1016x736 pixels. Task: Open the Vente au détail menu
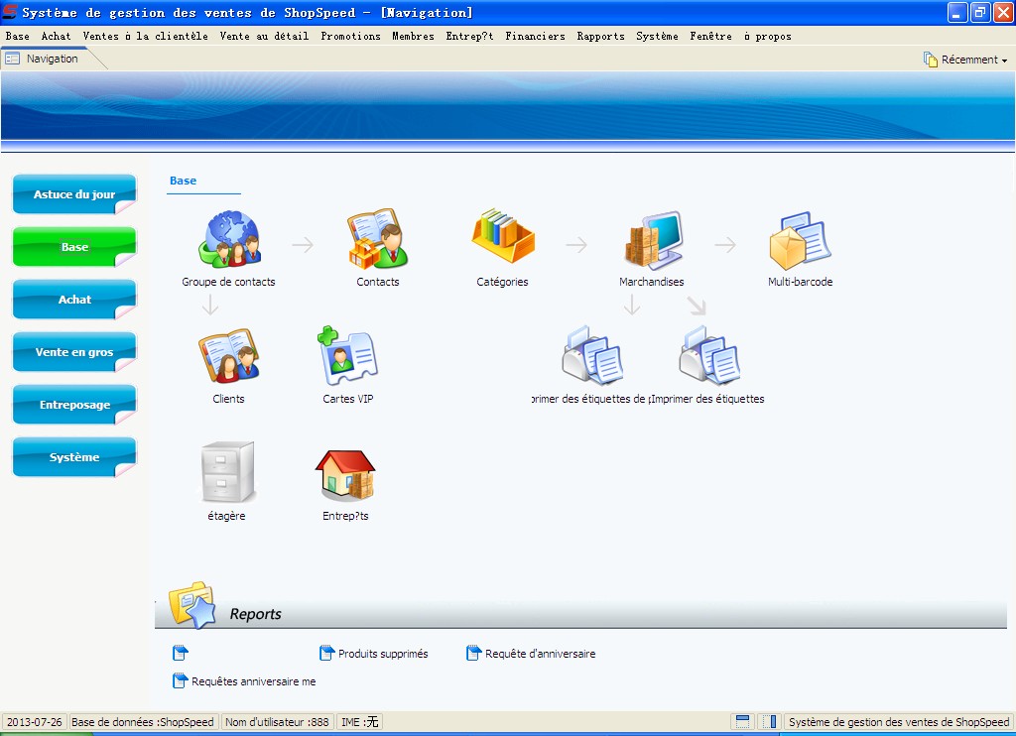click(264, 37)
